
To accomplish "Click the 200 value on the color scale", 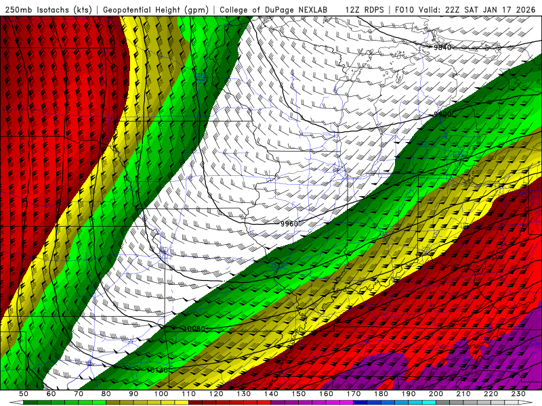I will click(x=436, y=394).
